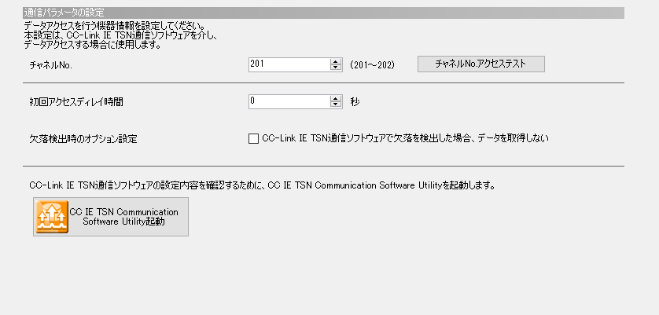Decrement 初回アクセスディレイ時間 using the down arrow

pos(336,104)
